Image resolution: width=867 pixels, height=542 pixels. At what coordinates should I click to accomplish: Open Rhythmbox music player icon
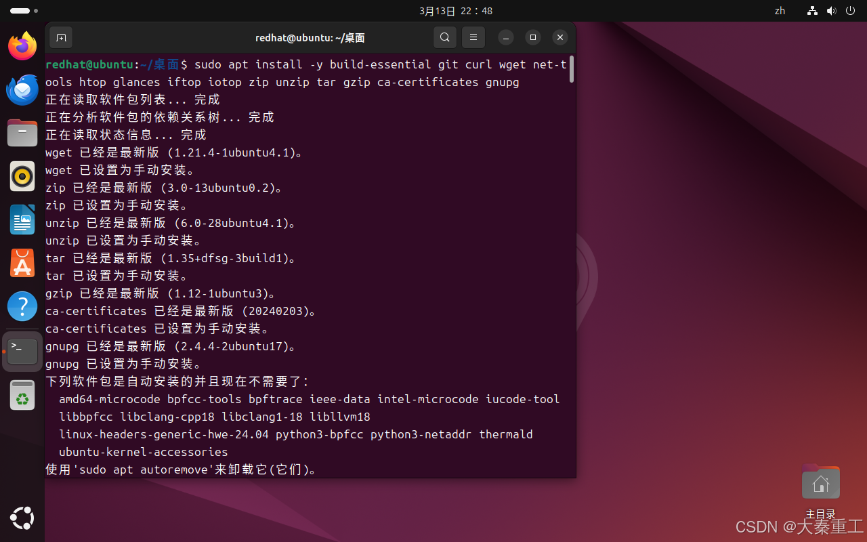[x=22, y=176]
